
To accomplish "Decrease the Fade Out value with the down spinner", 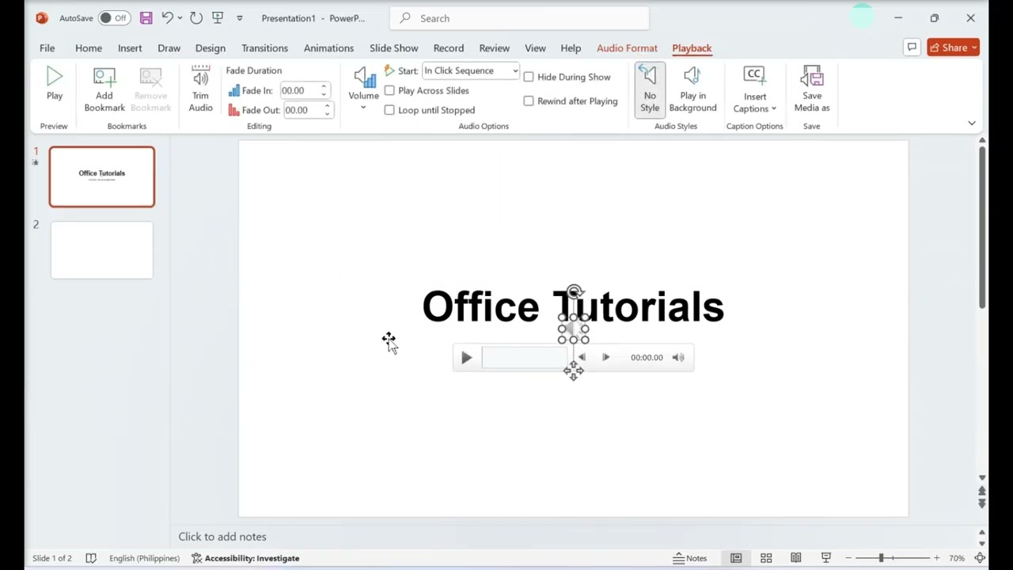I will point(327,115).
